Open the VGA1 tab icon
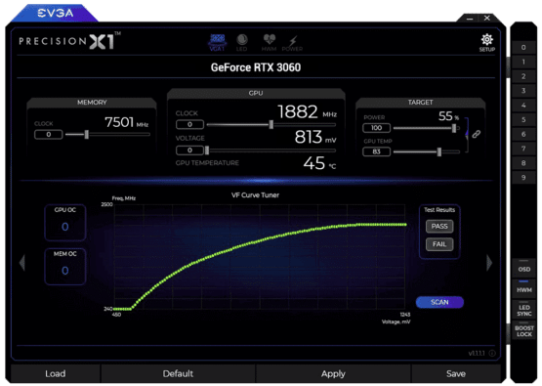Image resolution: width=542 pixels, height=386 pixels. [217, 43]
